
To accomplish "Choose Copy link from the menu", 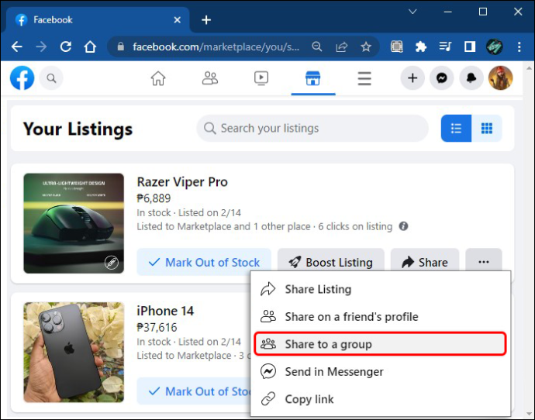I will coord(381,399).
